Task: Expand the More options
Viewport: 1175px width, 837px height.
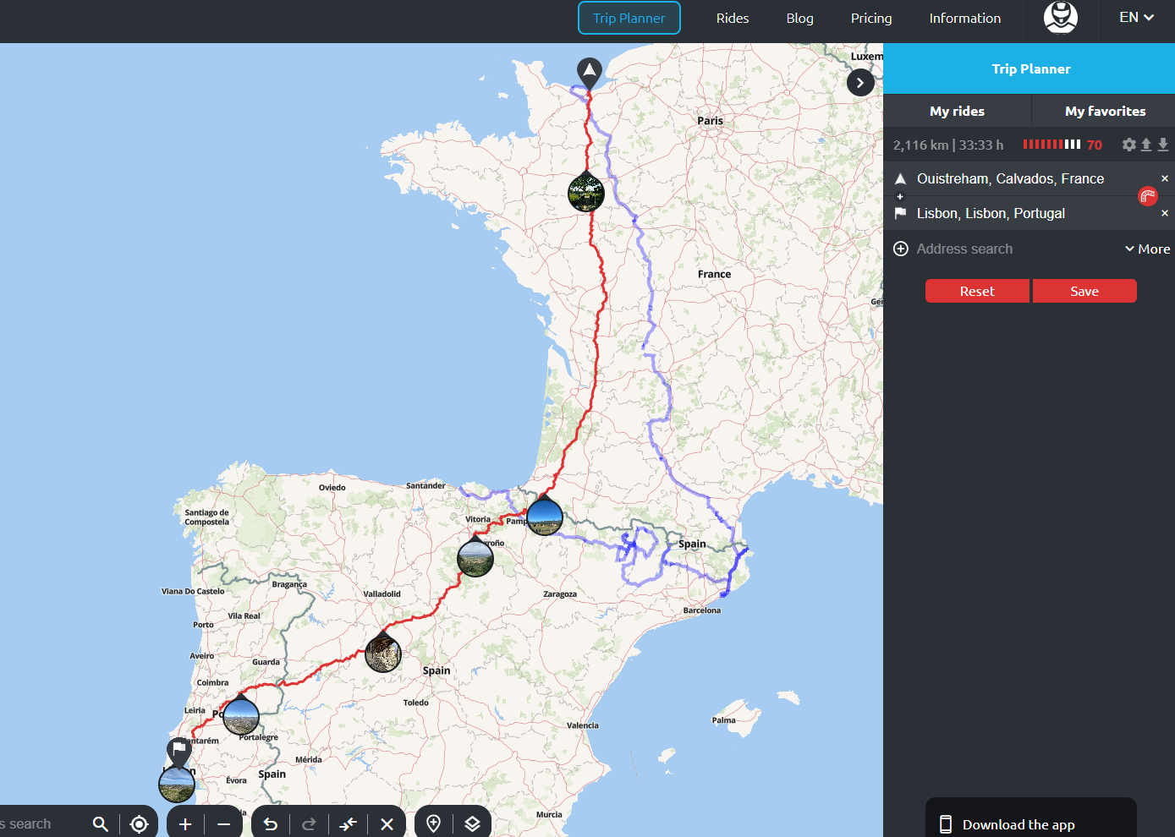Action: (1147, 249)
